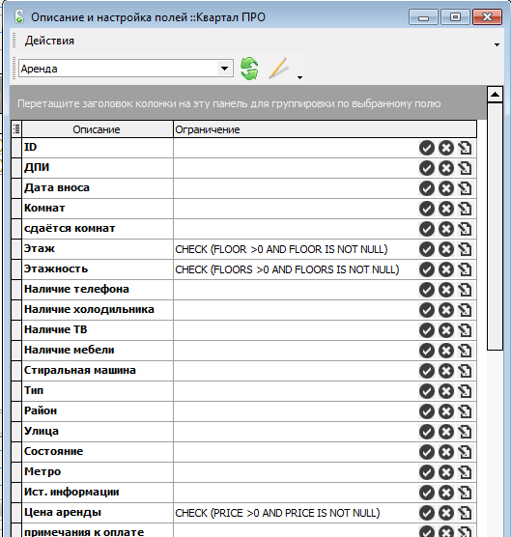Screen dimensions: 511x537
Task: Open the toolbar options arrow at the right end
Action: coord(497,44)
